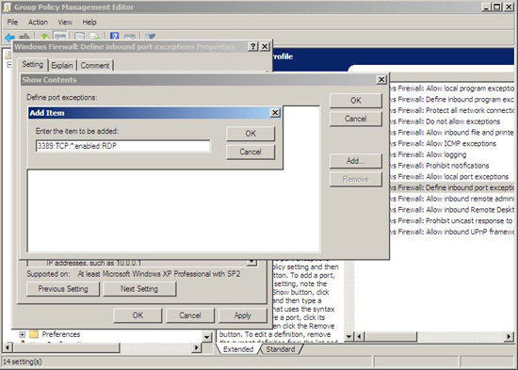Click the Next Setting button
This screenshot has height=370, width=518.
point(139,289)
